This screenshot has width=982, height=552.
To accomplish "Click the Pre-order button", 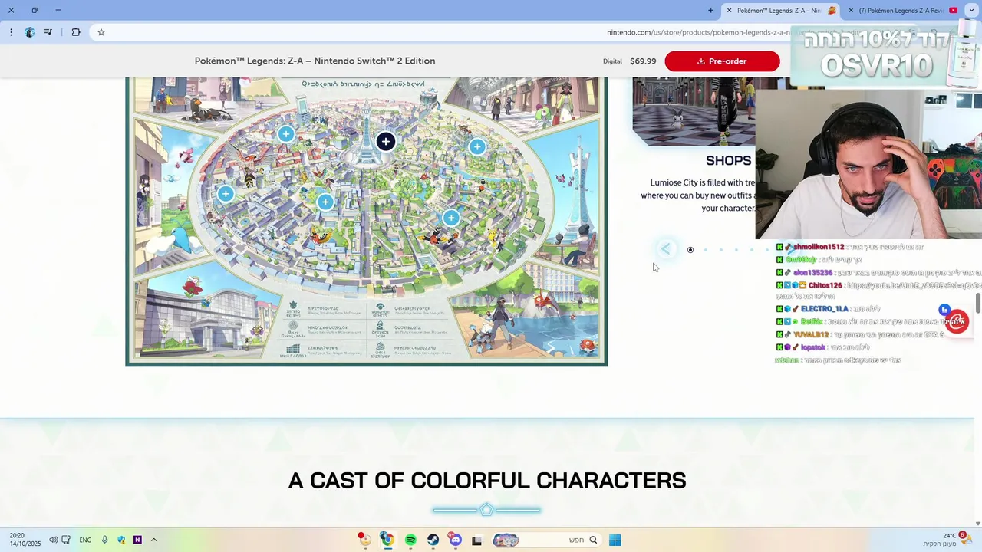I will coord(722,61).
